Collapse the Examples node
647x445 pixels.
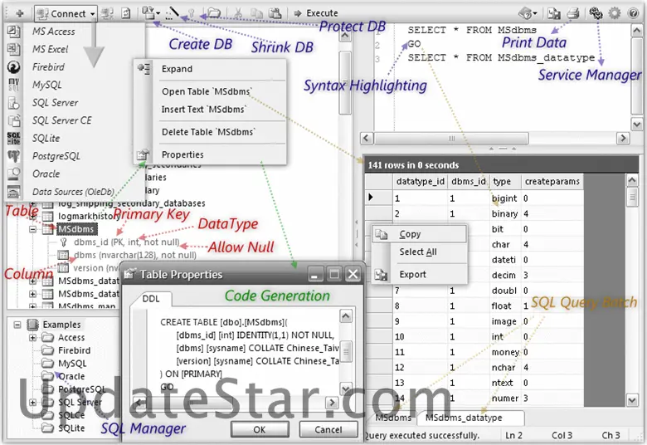[17, 325]
